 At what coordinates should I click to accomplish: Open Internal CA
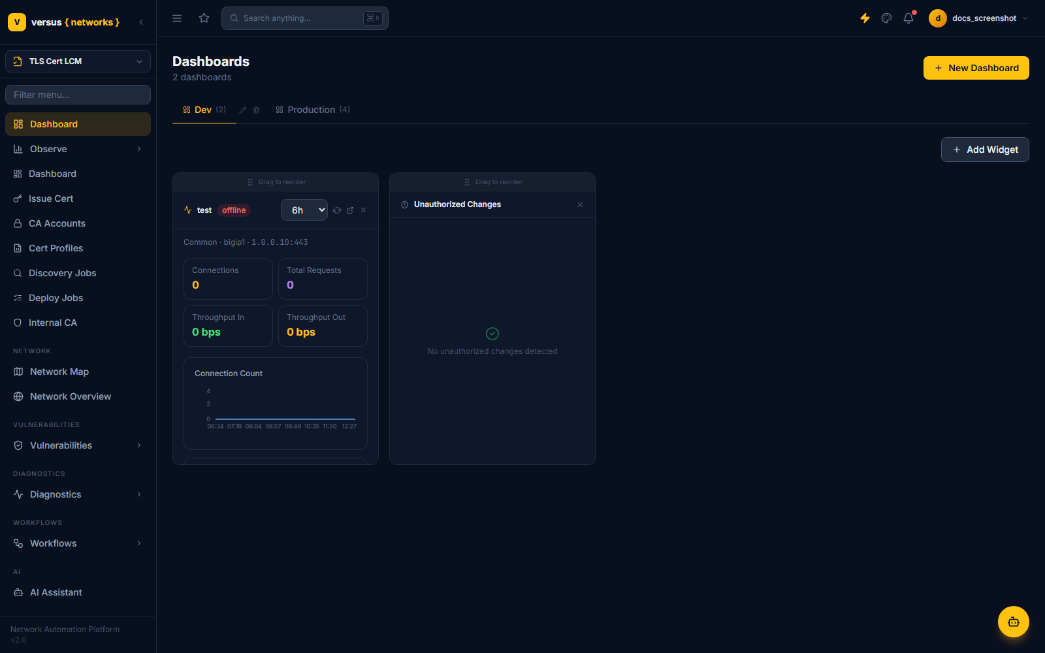coord(78,323)
